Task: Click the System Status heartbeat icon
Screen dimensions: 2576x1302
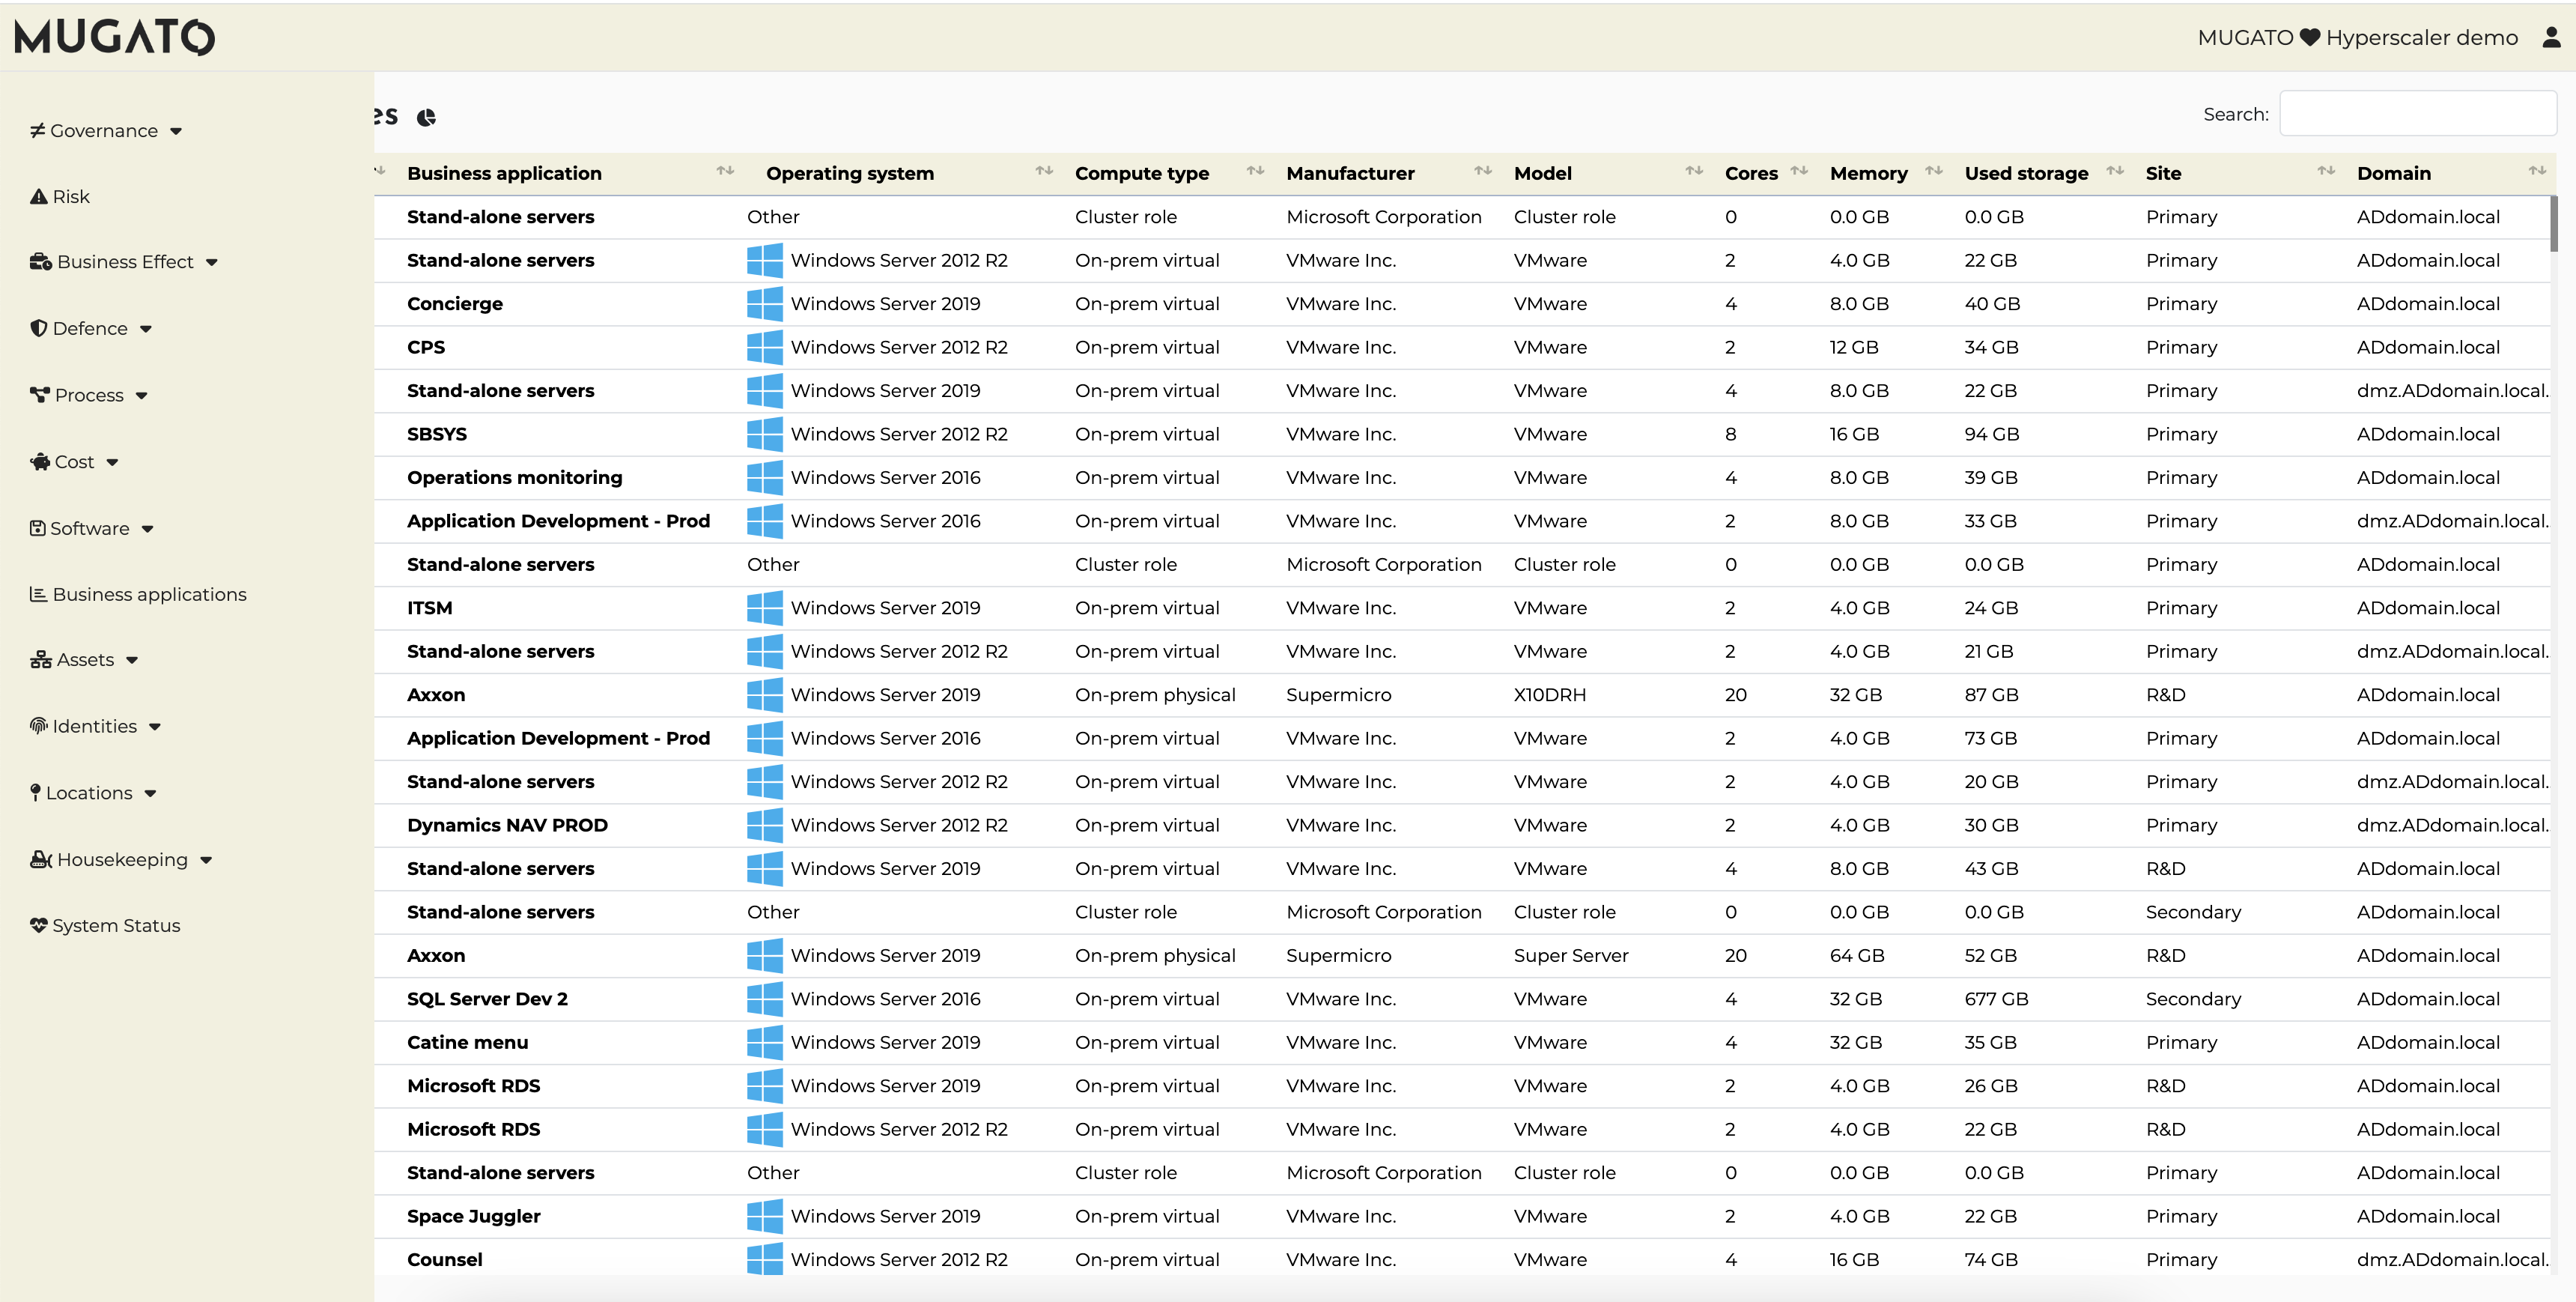Action: [39, 924]
